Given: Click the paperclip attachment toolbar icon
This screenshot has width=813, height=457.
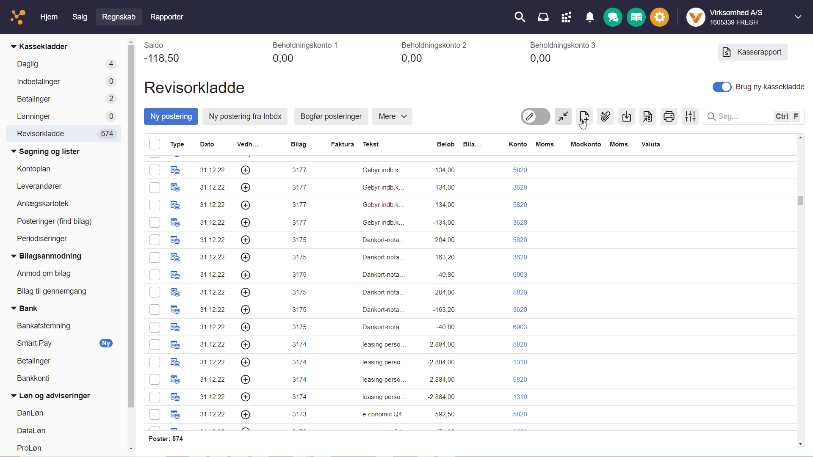Looking at the screenshot, I should coord(605,116).
